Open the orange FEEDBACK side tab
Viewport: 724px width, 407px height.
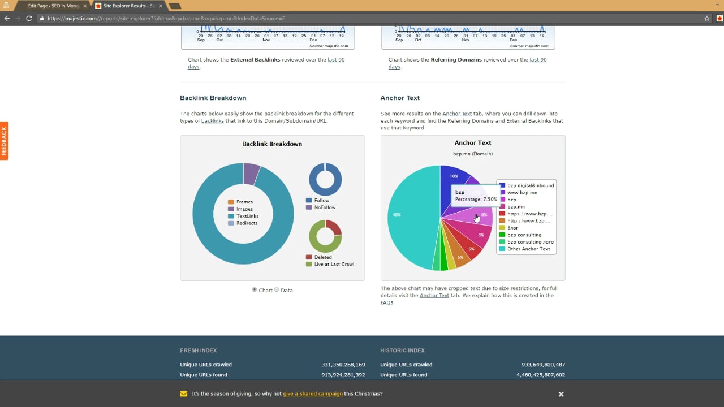coord(4,141)
